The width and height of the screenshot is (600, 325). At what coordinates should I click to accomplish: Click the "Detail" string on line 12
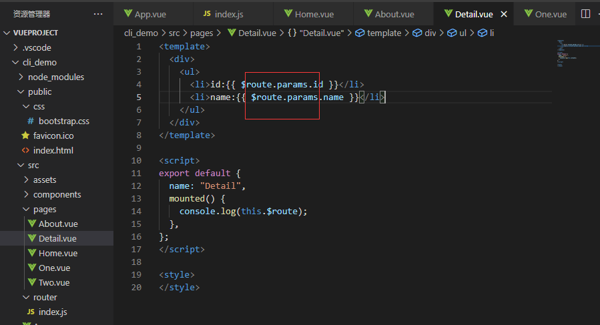pos(220,186)
